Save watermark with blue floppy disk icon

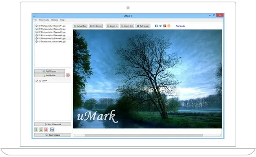(x=52, y=130)
